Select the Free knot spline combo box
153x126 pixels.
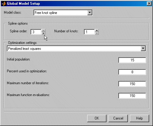[63, 12]
